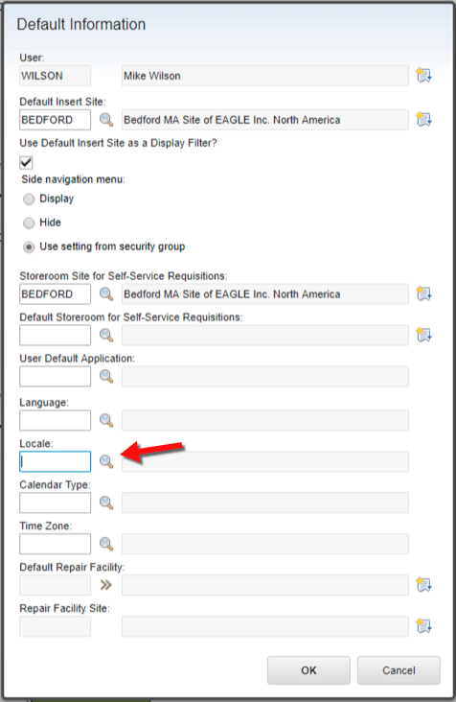Click Default Insert Site description field
456x702 pixels.
265,120
